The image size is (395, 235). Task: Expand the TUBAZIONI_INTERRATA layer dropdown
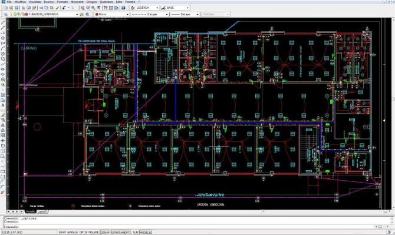(x=77, y=15)
